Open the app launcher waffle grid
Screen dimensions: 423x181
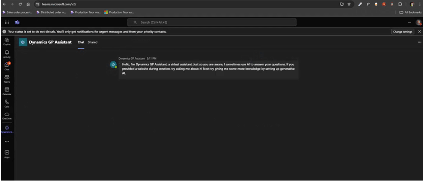(7, 23)
